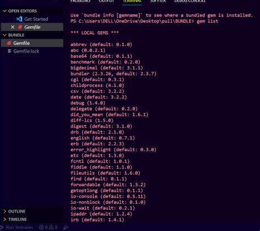Open the PROBLEMS tab
The height and width of the screenshot is (231, 260).
coord(81,1)
